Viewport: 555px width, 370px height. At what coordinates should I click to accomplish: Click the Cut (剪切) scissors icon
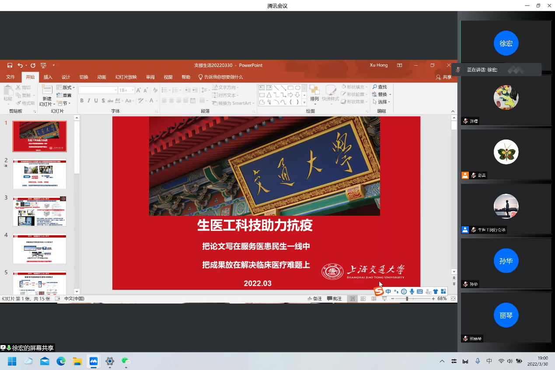coord(18,87)
